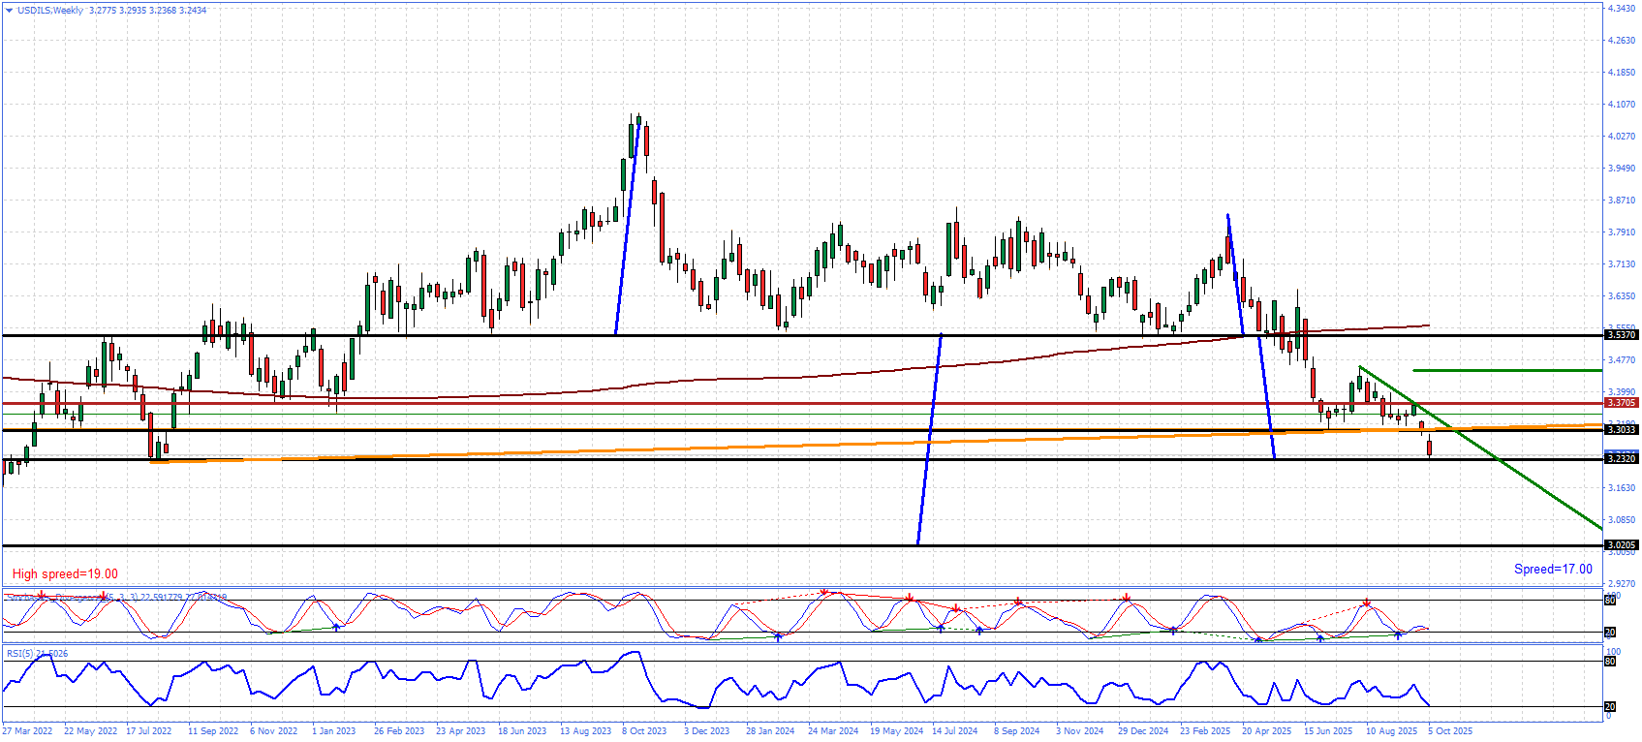Click the 3.5370 horizontal line price tag

pyautogui.click(x=1622, y=335)
